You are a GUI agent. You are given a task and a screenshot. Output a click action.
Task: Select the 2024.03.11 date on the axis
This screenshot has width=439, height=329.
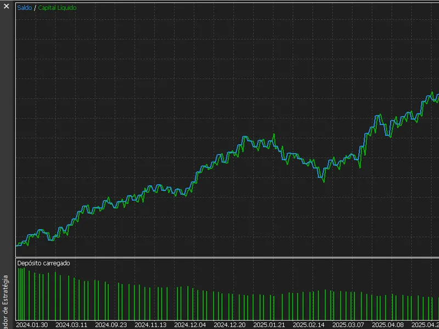coord(71,325)
